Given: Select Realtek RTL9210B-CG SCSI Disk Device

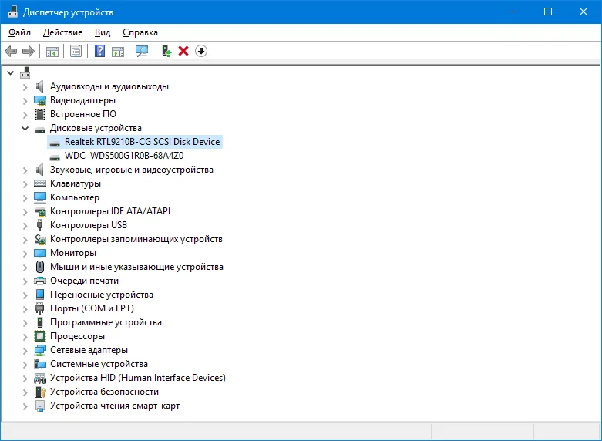Looking at the screenshot, I should [x=142, y=142].
